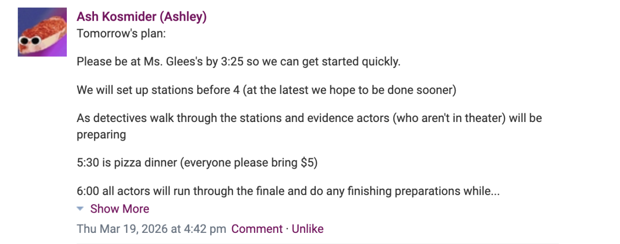
Task: Click the "6:00 all actors" truncated line
Action: coord(288,191)
